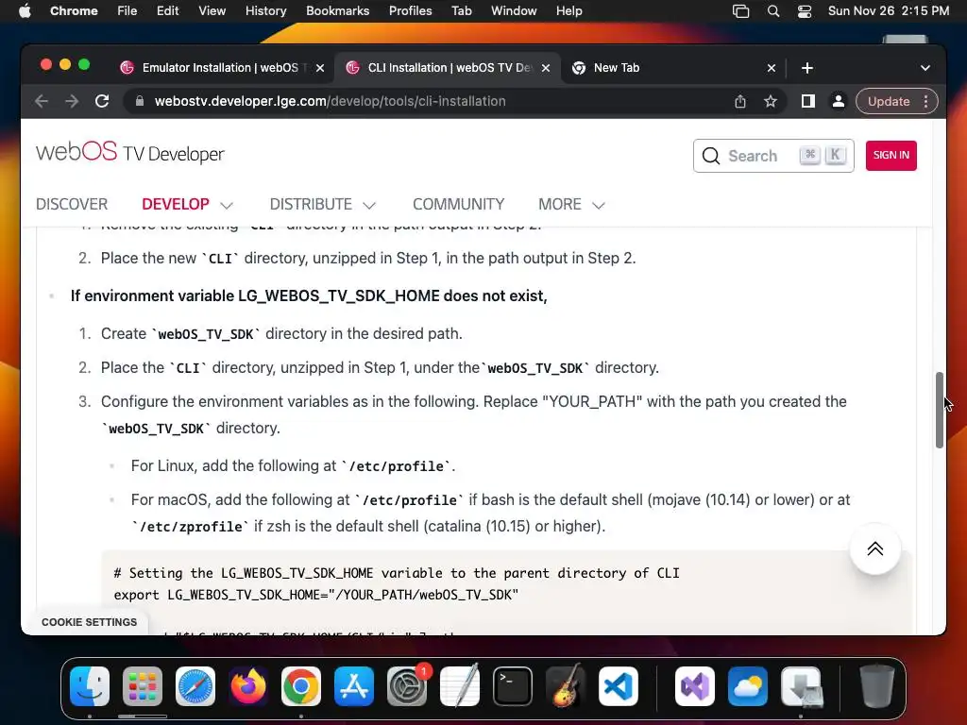The image size is (967, 725).
Task: Open the Apple menu
Action: pyautogui.click(x=25, y=10)
